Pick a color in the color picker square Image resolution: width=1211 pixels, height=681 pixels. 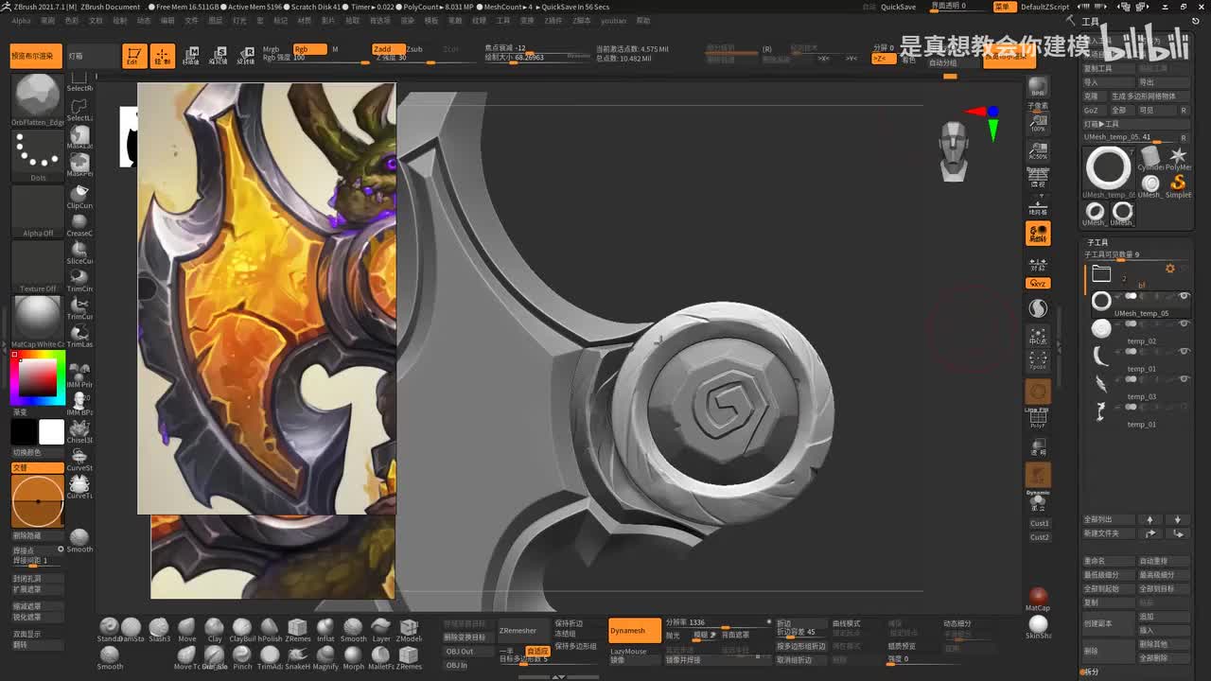pos(38,378)
